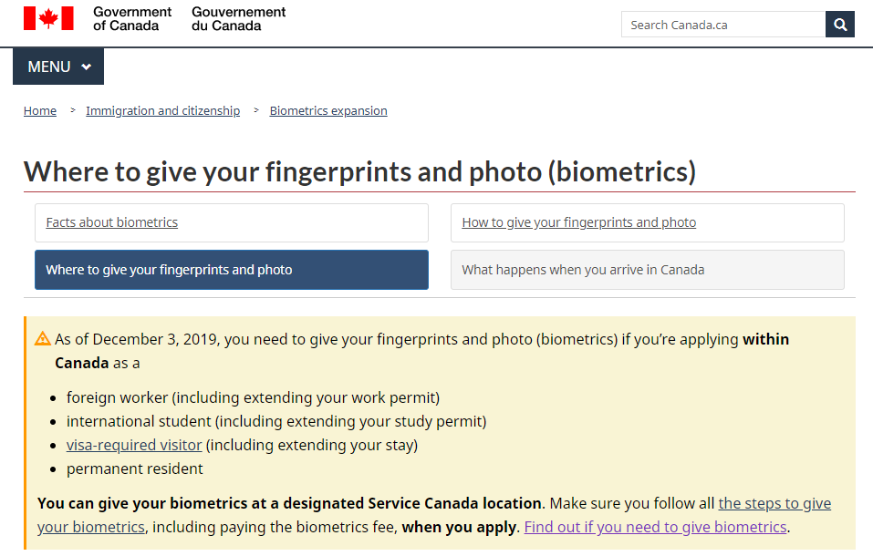Go to Immigration and citizenship breadcrumb
Image resolution: width=873 pixels, height=556 pixels.
162,110
